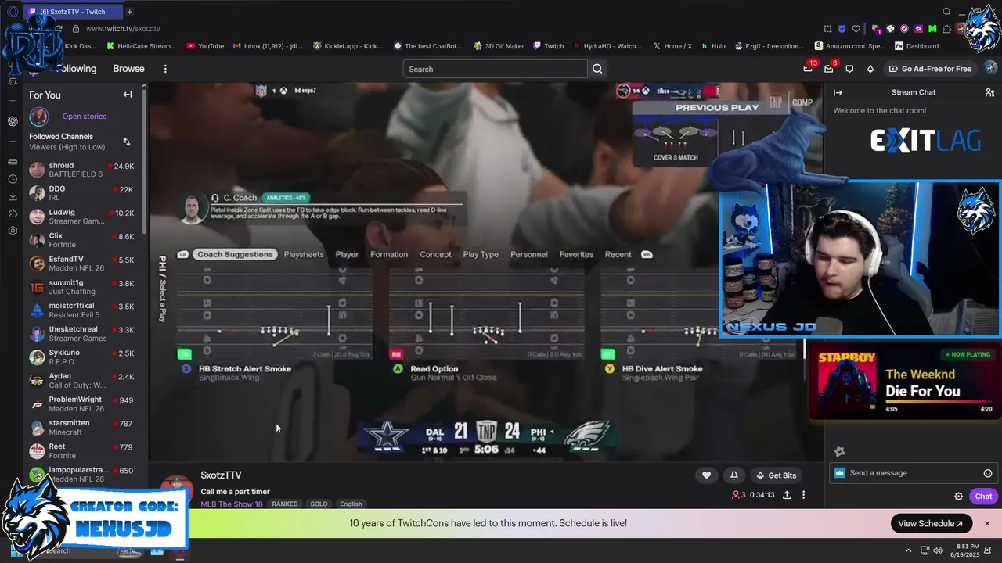Click the share stream upload icon
This screenshot has width=1002, height=563.
787,495
